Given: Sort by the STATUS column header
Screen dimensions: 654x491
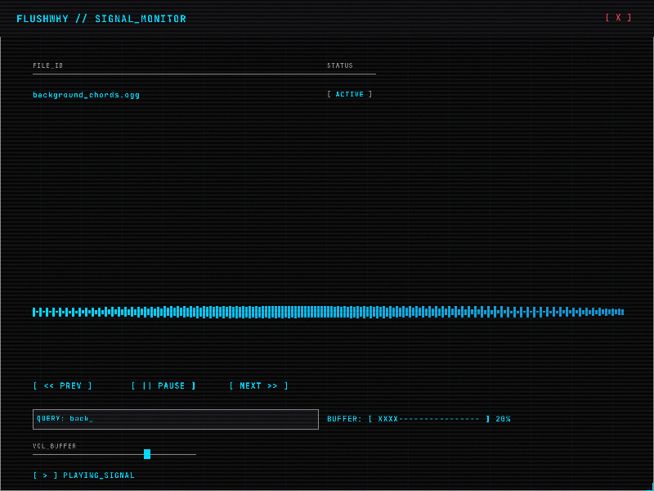Looking at the screenshot, I should tap(340, 65).
